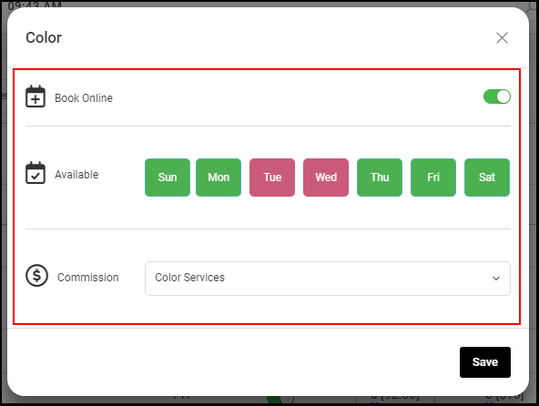Screen dimensions: 539x406
Task: Click the Commission dollar sign icon
Action: point(36,276)
